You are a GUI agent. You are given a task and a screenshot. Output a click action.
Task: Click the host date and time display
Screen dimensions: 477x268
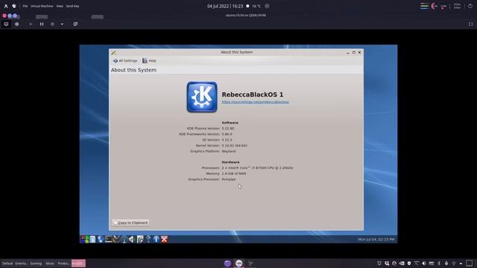(x=225, y=6)
